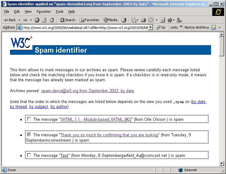Click the Norton AntiVirus toolbar label

click(x=197, y=27)
